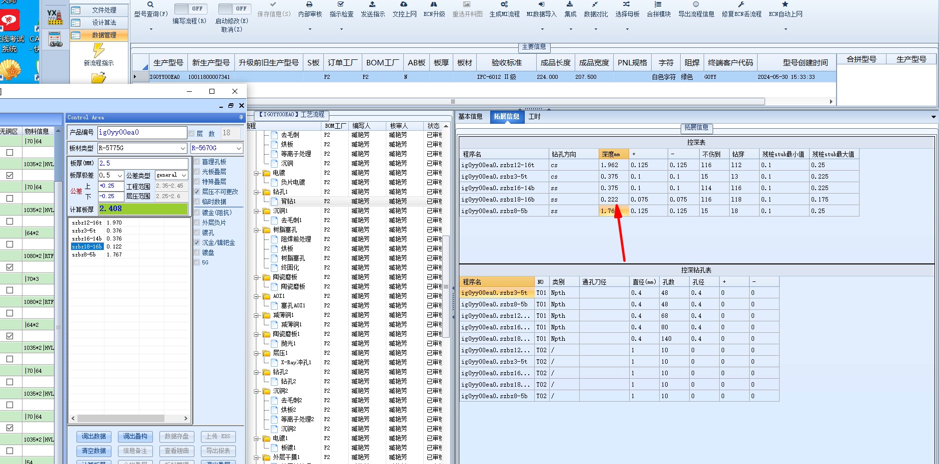Click the ECN自动上网 star icon
Image resolution: width=939 pixels, height=464 pixels.
click(785, 4)
